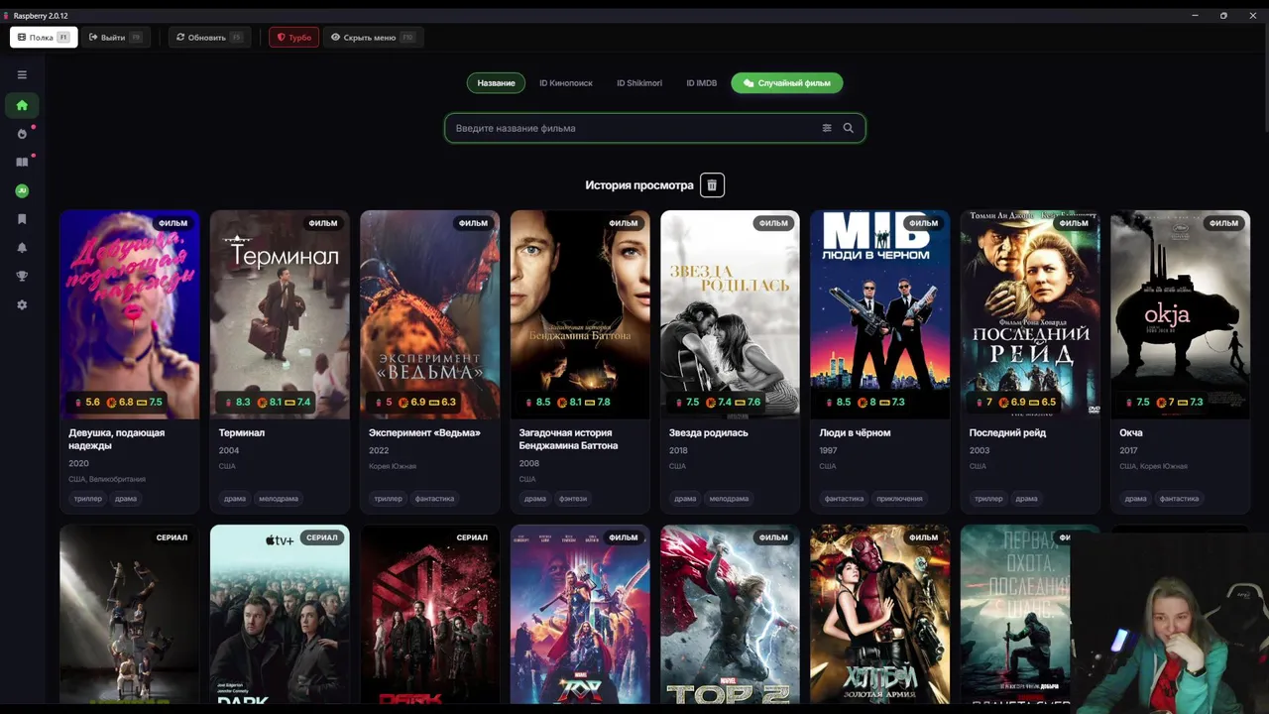This screenshot has height=714, width=1269.
Task: Click year 2004 under Терминал
Action: point(229,450)
